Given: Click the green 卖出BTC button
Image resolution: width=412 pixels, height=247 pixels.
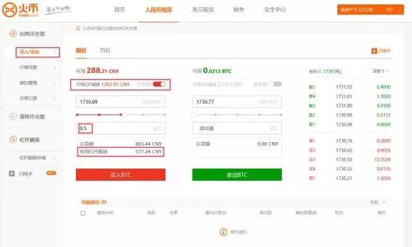Looking at the screenshot, I should pyautogui.click(x=237, y=174).
